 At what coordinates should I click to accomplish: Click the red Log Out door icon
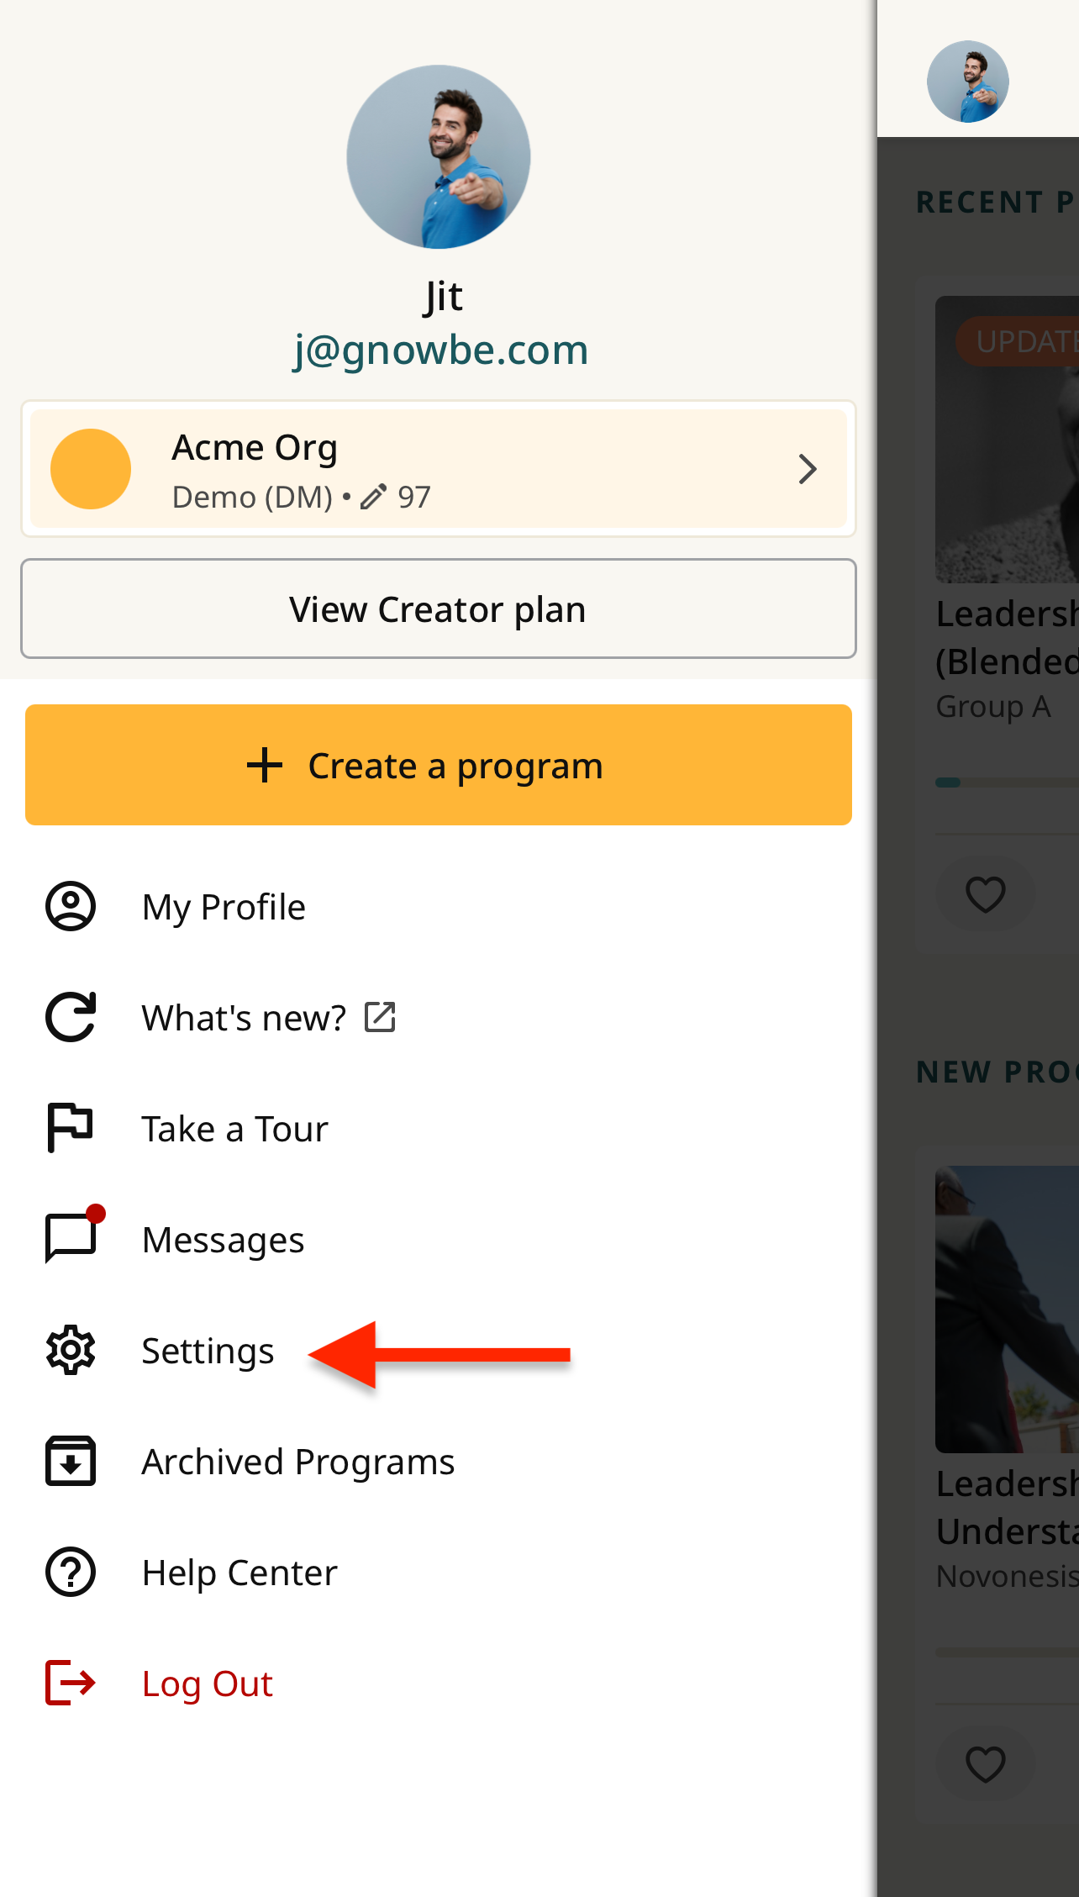click(x=71, y=1683)
